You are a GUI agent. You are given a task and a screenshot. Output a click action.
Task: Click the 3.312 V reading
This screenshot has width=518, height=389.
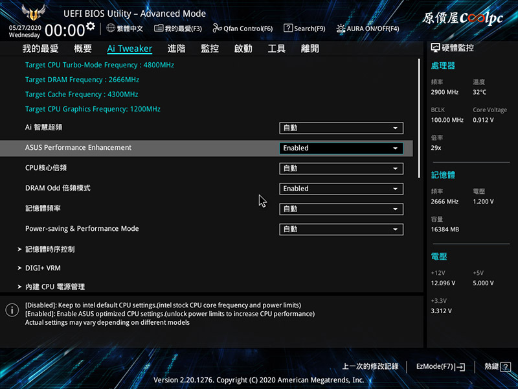[441, 311]
